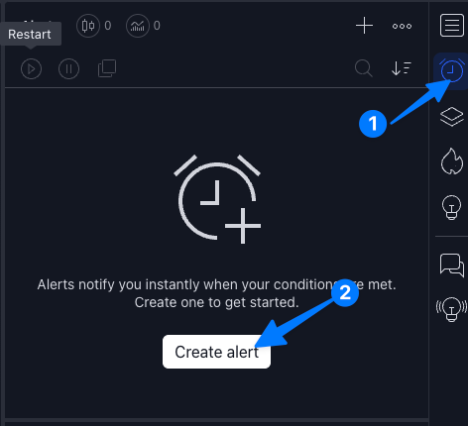468x426 pixels.
Task: Click the Restart tooltip label
Action: tap(30, 35)
